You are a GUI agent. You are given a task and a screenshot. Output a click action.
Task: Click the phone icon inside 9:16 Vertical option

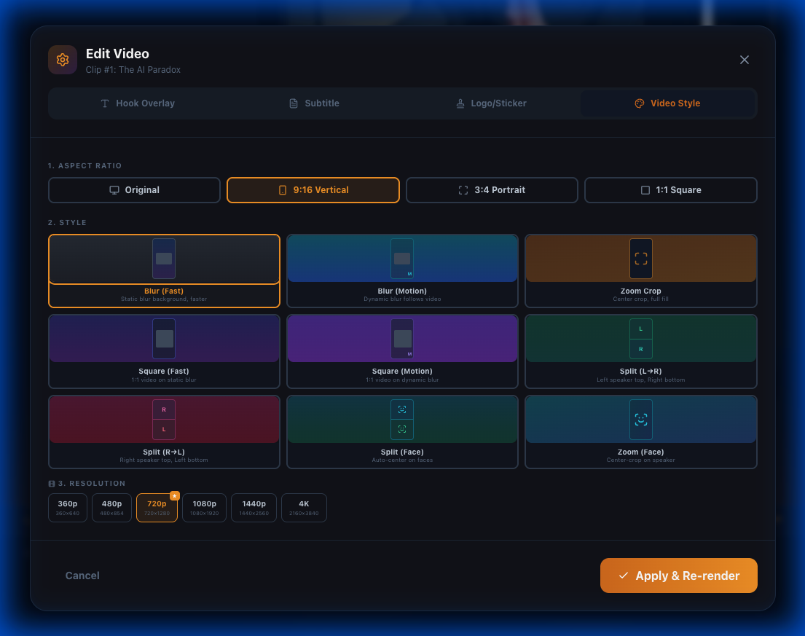pyautogui.click(x=284, y=189)
